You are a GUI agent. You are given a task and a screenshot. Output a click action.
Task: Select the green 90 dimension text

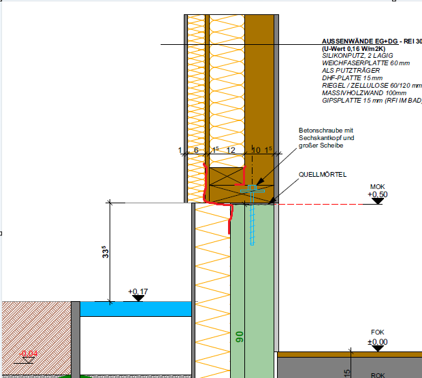click(x=240, y=337)
